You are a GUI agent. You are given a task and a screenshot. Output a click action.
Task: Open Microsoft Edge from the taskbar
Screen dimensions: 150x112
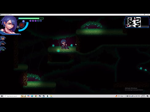32,96
